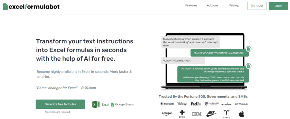The height and width of the screenshot is (119, 290).
Task: Click the Login button
Action: coord(278,6)
